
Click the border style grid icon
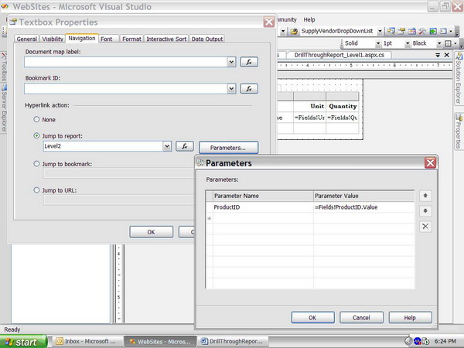[448, 43]
